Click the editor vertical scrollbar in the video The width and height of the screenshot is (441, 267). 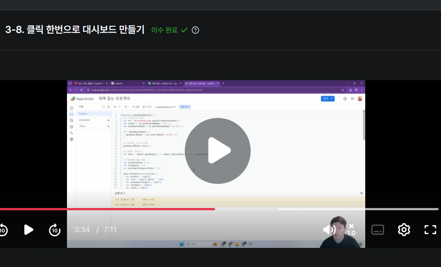[x=363, y=125]
